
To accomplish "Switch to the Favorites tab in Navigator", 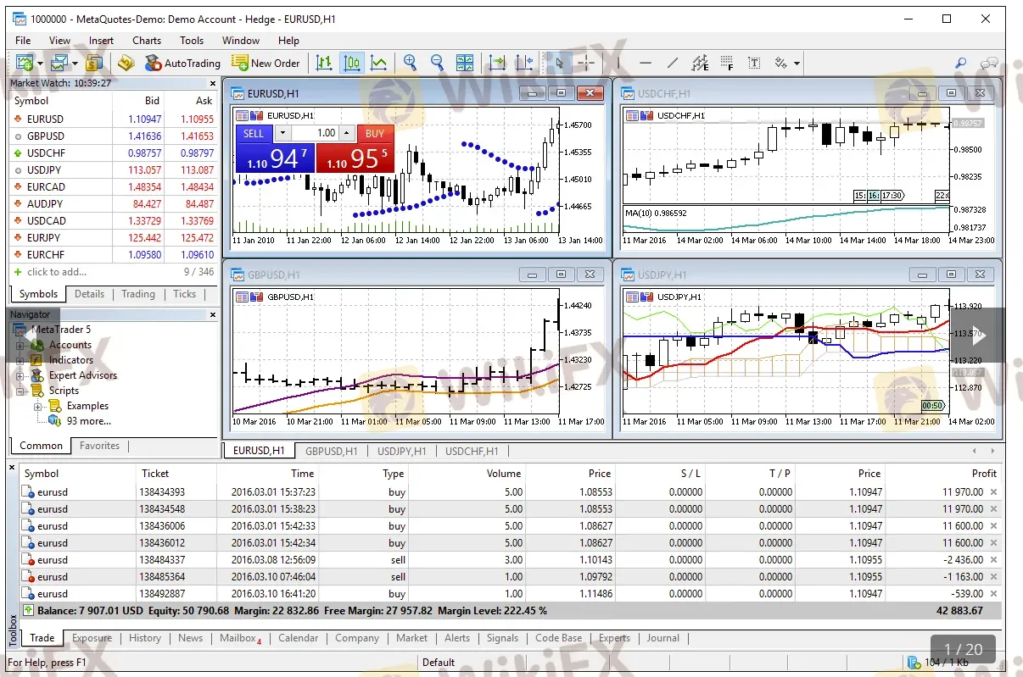I will click(x=99, y=446).
